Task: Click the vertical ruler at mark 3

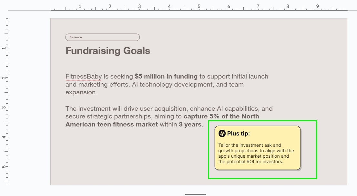Action: (x=4, y=107)
